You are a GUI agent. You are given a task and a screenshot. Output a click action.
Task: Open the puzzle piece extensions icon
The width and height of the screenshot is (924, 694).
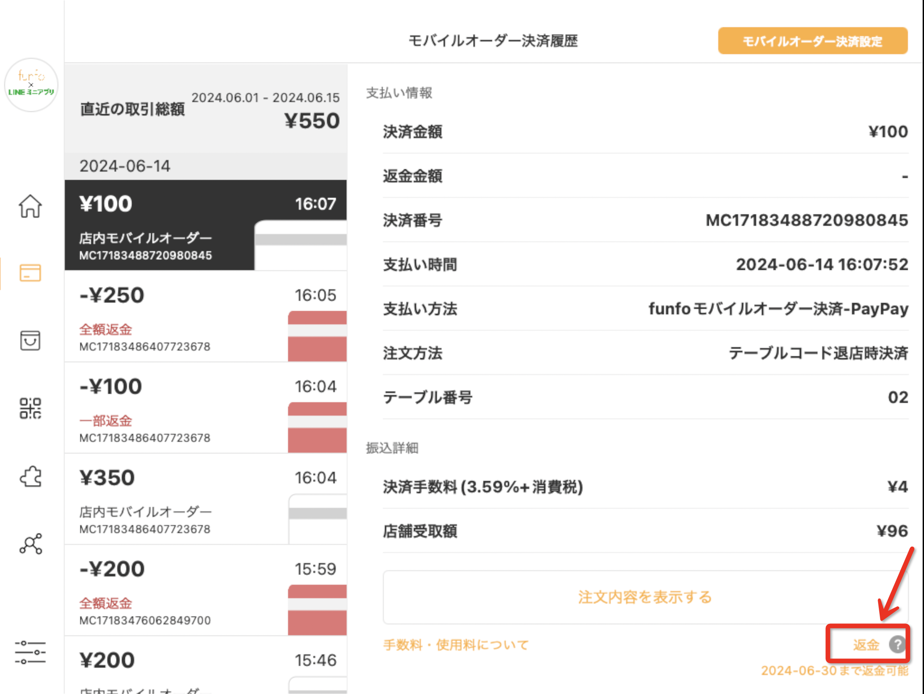(30, 477)
